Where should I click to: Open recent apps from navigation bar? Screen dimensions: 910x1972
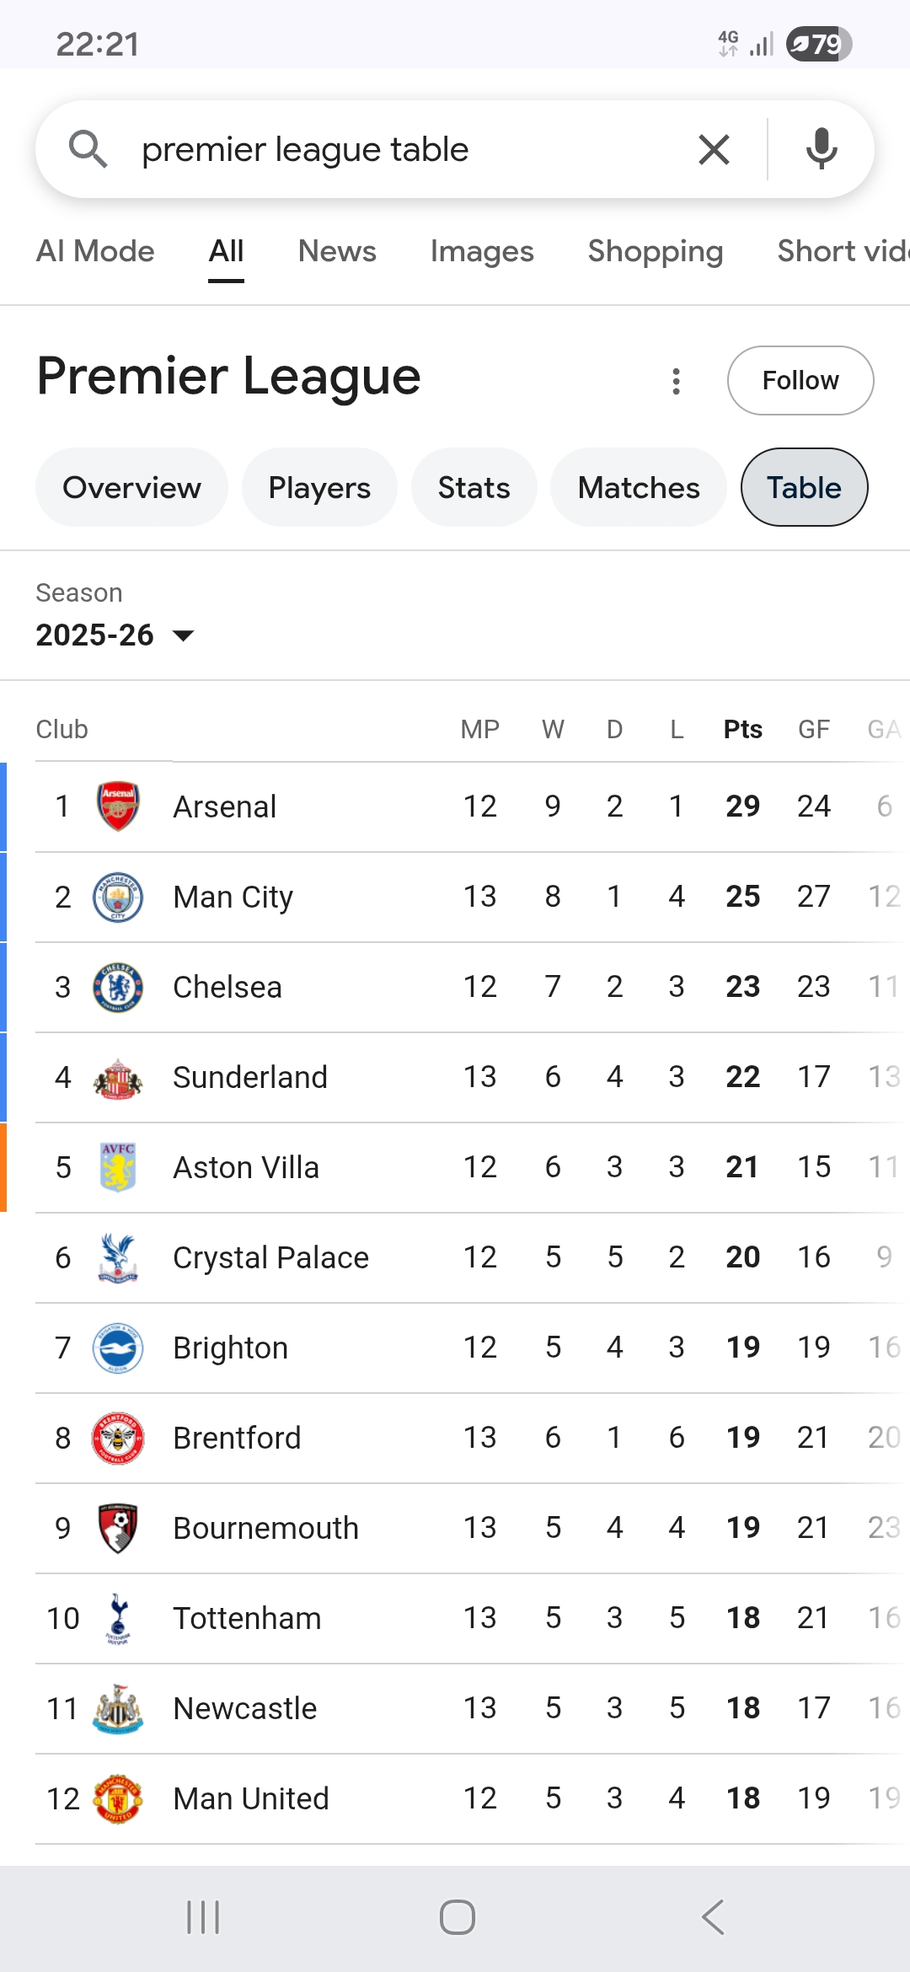[x=203, y=1917]
